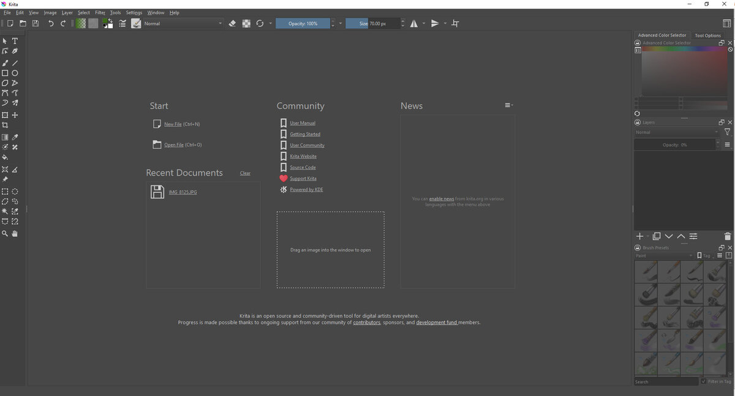Image resolution: width=735 pixels, height=396 pixels.
Task: Select the Pan hand tool
Action: click(x=15, y=234)
